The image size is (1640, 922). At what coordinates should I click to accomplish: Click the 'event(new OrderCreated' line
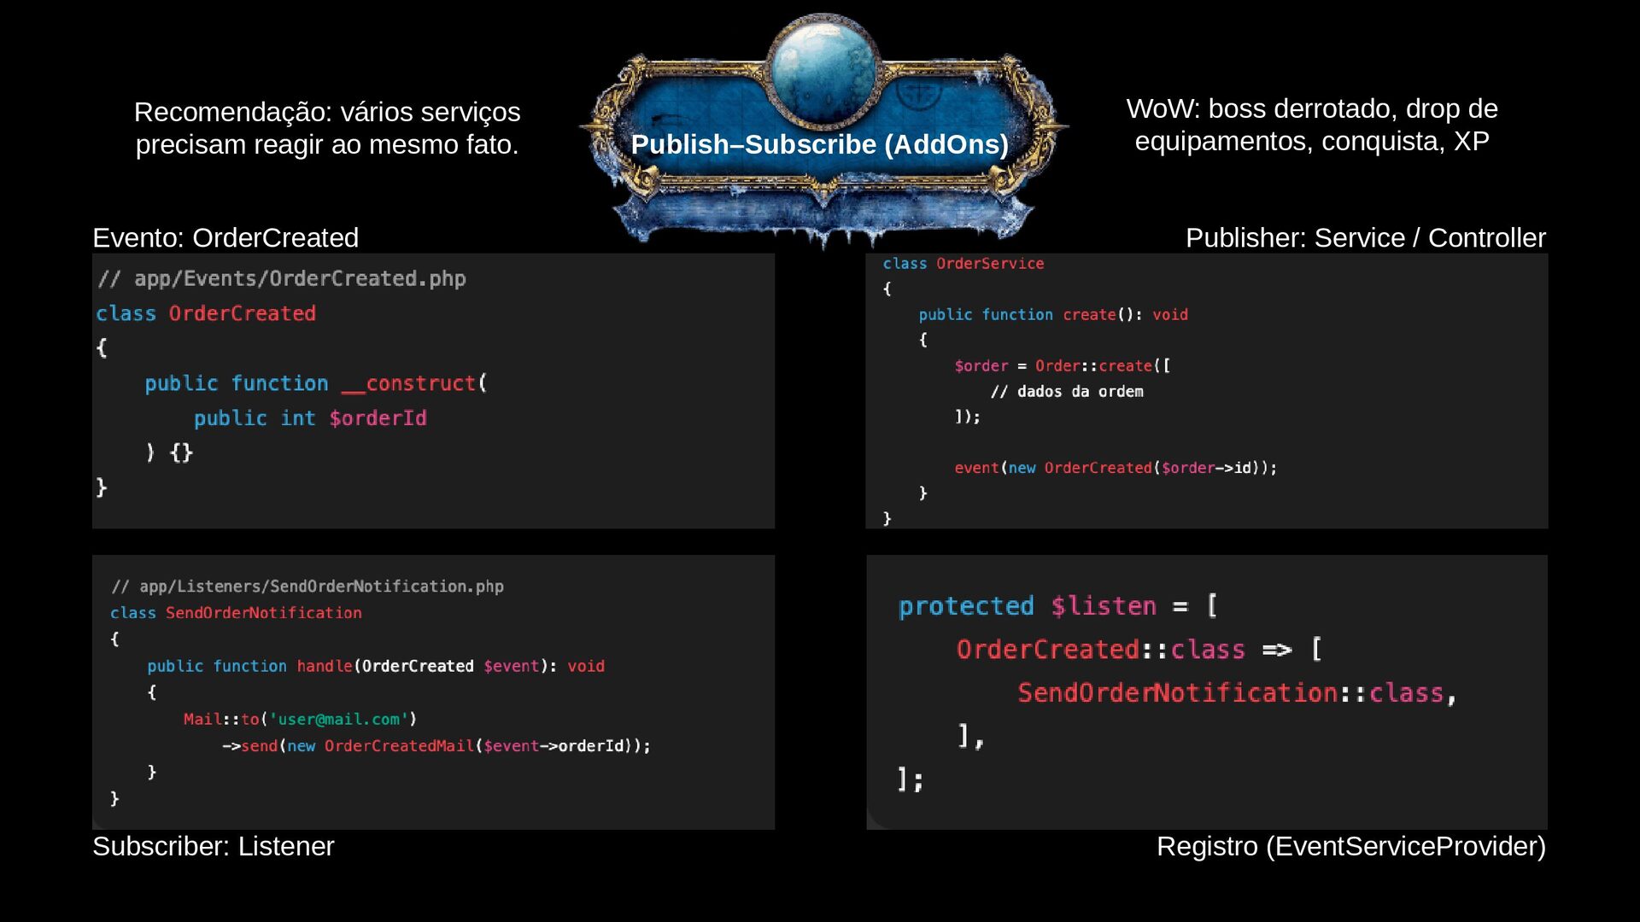[x=1116, y=468]
